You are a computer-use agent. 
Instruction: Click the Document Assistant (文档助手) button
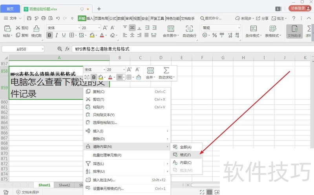tap(294, 31)
